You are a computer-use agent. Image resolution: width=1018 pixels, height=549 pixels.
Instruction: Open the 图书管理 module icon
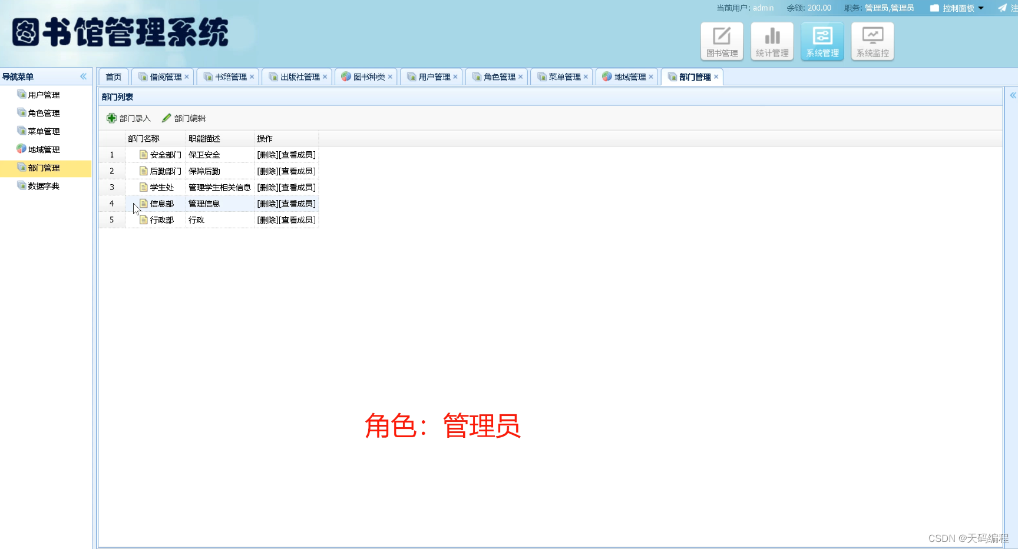click(x=722, y=41)
